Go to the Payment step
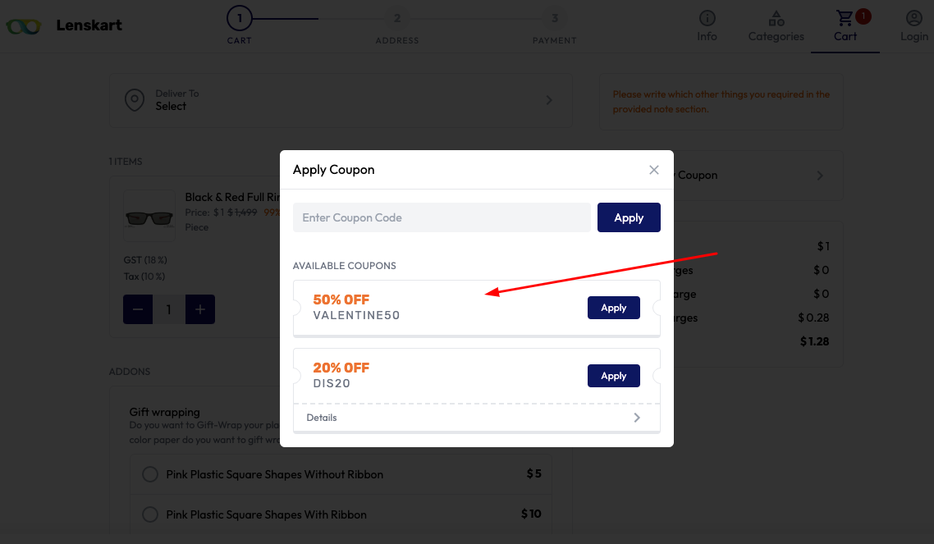934x544 pixels. [555, 27]
